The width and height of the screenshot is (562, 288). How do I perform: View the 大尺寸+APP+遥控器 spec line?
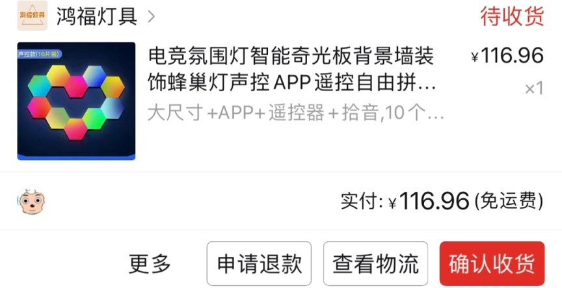[296, 113]
